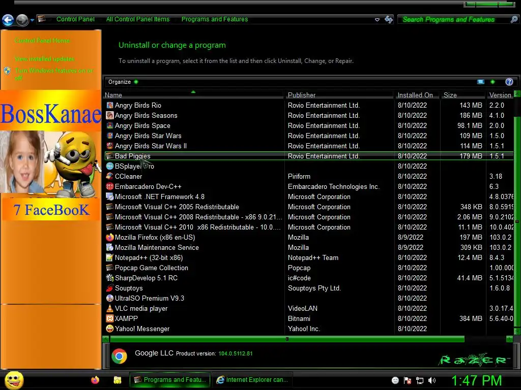This screenshot has width=521, height=390.
Task: Open Control Panel Home link
Action: tap(42, 41)
